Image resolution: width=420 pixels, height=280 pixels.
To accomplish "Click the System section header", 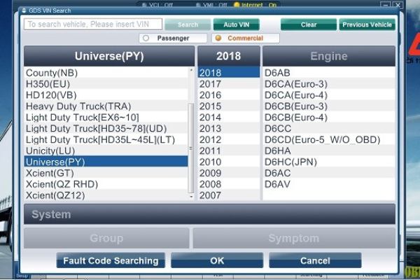I will (x=209, y=214).
